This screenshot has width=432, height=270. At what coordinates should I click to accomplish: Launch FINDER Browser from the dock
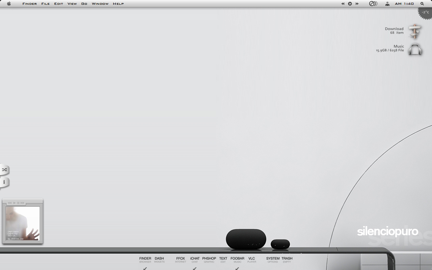145,260
